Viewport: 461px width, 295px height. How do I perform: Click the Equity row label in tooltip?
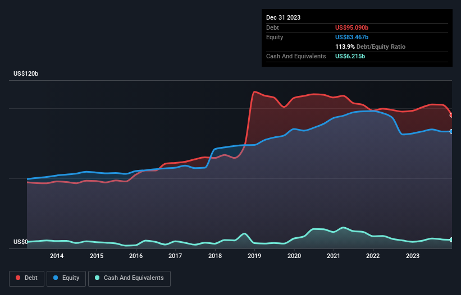pyautogui.click(x=275, y=37)
